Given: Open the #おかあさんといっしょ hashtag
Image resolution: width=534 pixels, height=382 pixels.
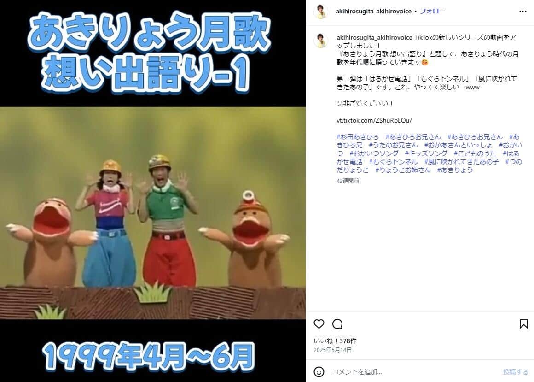Looking at the screenshot, I should (x=458, y=145).
